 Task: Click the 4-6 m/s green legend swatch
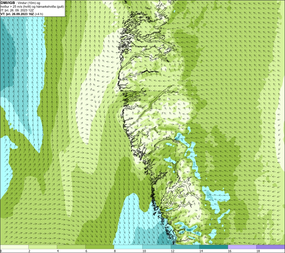[71, 247]
